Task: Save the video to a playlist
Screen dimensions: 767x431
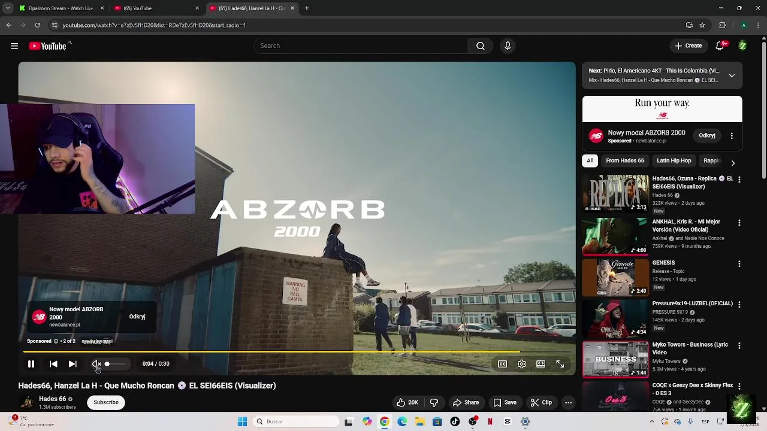Action: click(505, 403)
